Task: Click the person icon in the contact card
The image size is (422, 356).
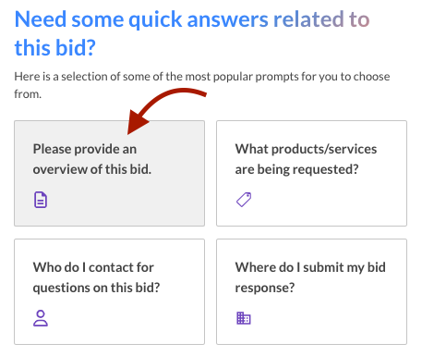Action: pyautogui.click(x=41, y=318)
